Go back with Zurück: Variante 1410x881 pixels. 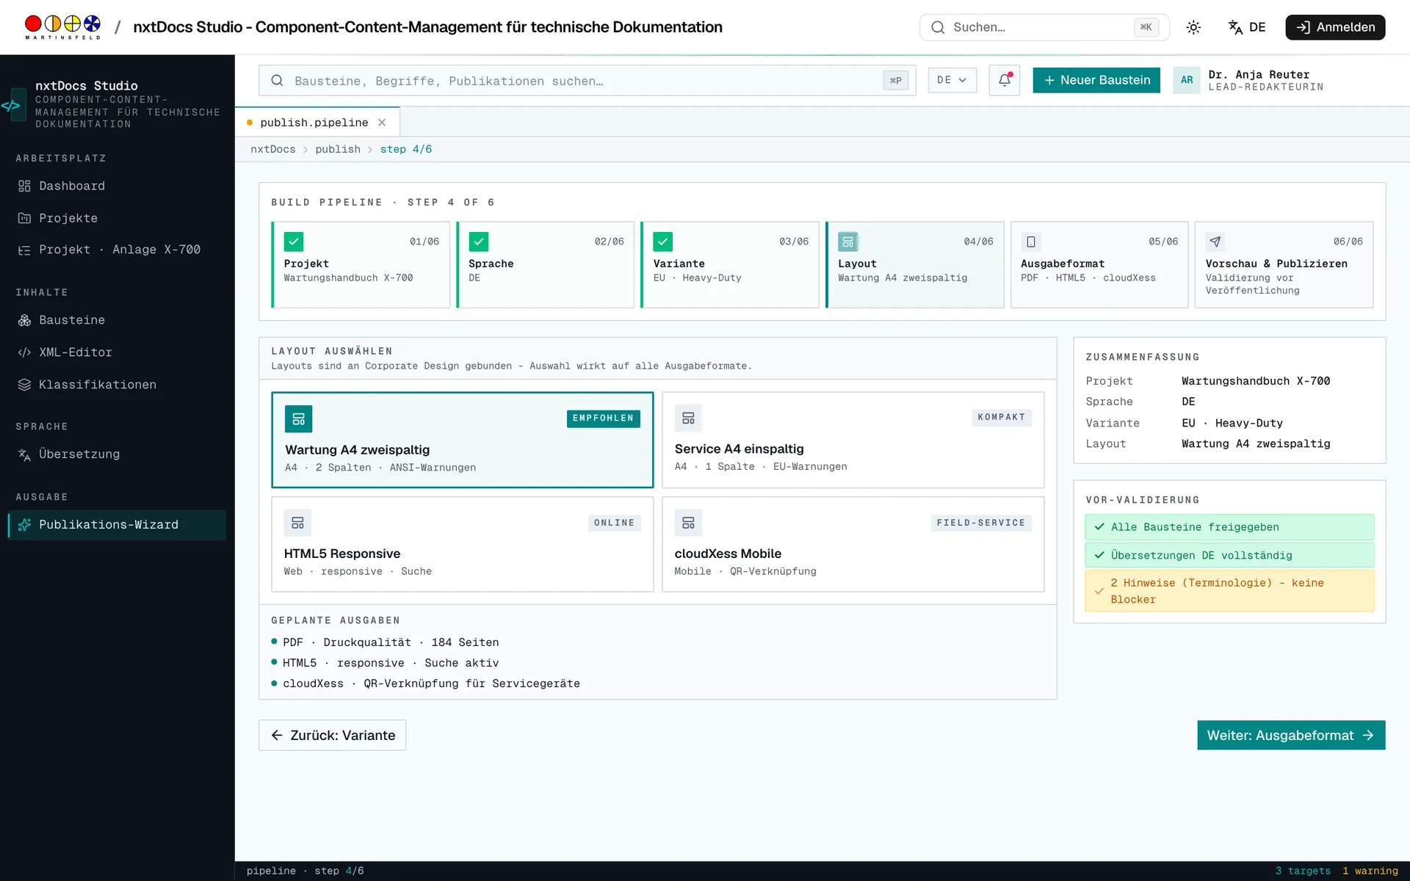332,736
